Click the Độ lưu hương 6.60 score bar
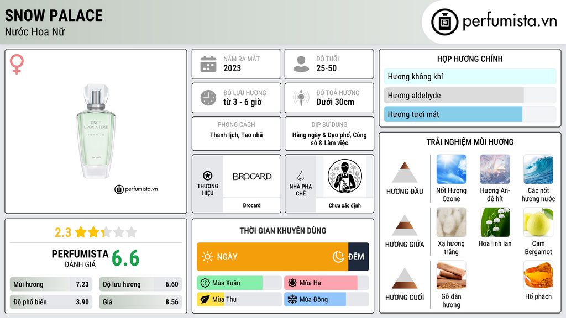The image size is (566, 318). (140, 284)
